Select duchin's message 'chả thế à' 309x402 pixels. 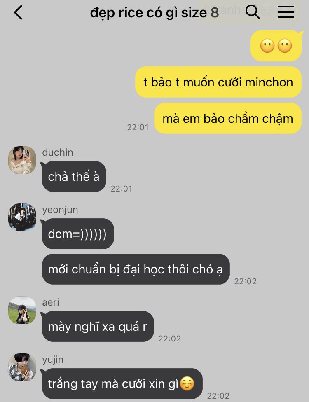pos(74,177)
